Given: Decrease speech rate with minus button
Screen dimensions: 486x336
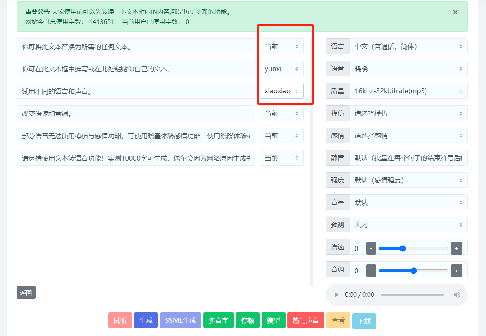Looking at the screenshot, I should [371, 248].
